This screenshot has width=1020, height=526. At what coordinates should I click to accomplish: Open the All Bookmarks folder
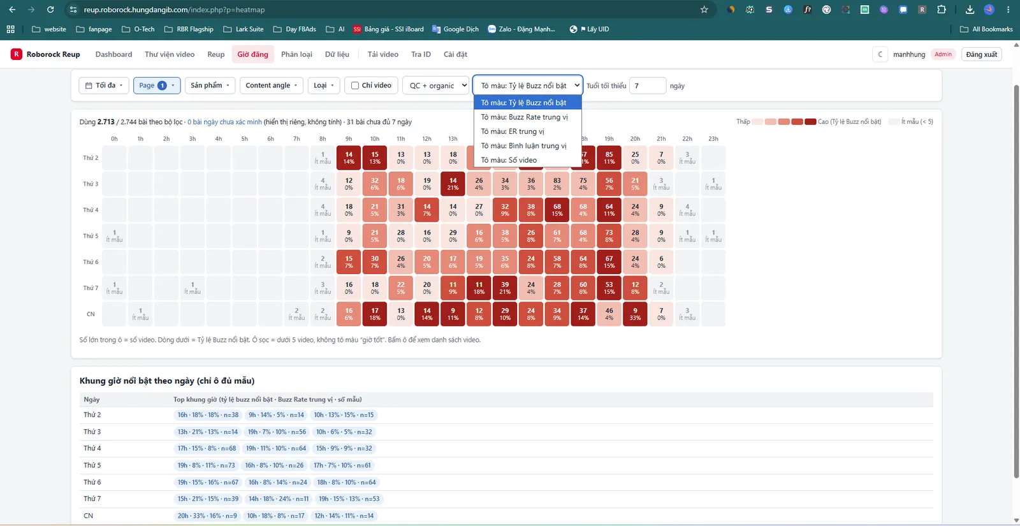986,29
